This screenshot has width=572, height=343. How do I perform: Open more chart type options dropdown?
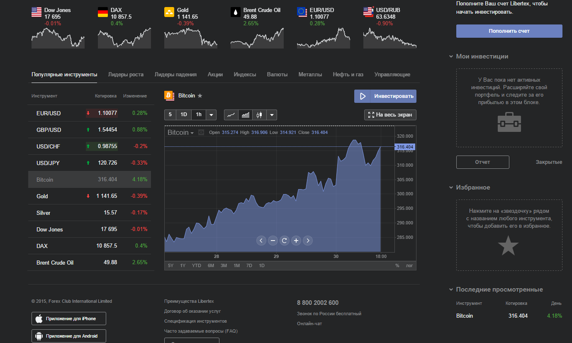272,115
